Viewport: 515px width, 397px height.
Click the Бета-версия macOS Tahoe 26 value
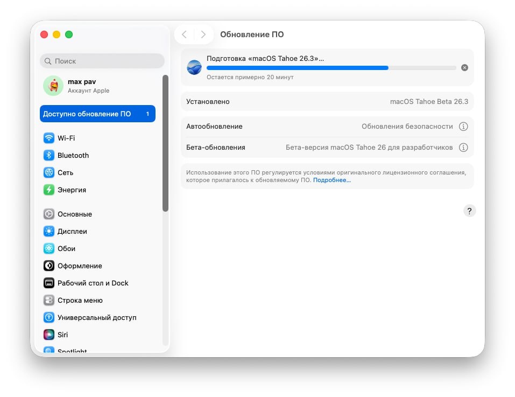[369, 148]
